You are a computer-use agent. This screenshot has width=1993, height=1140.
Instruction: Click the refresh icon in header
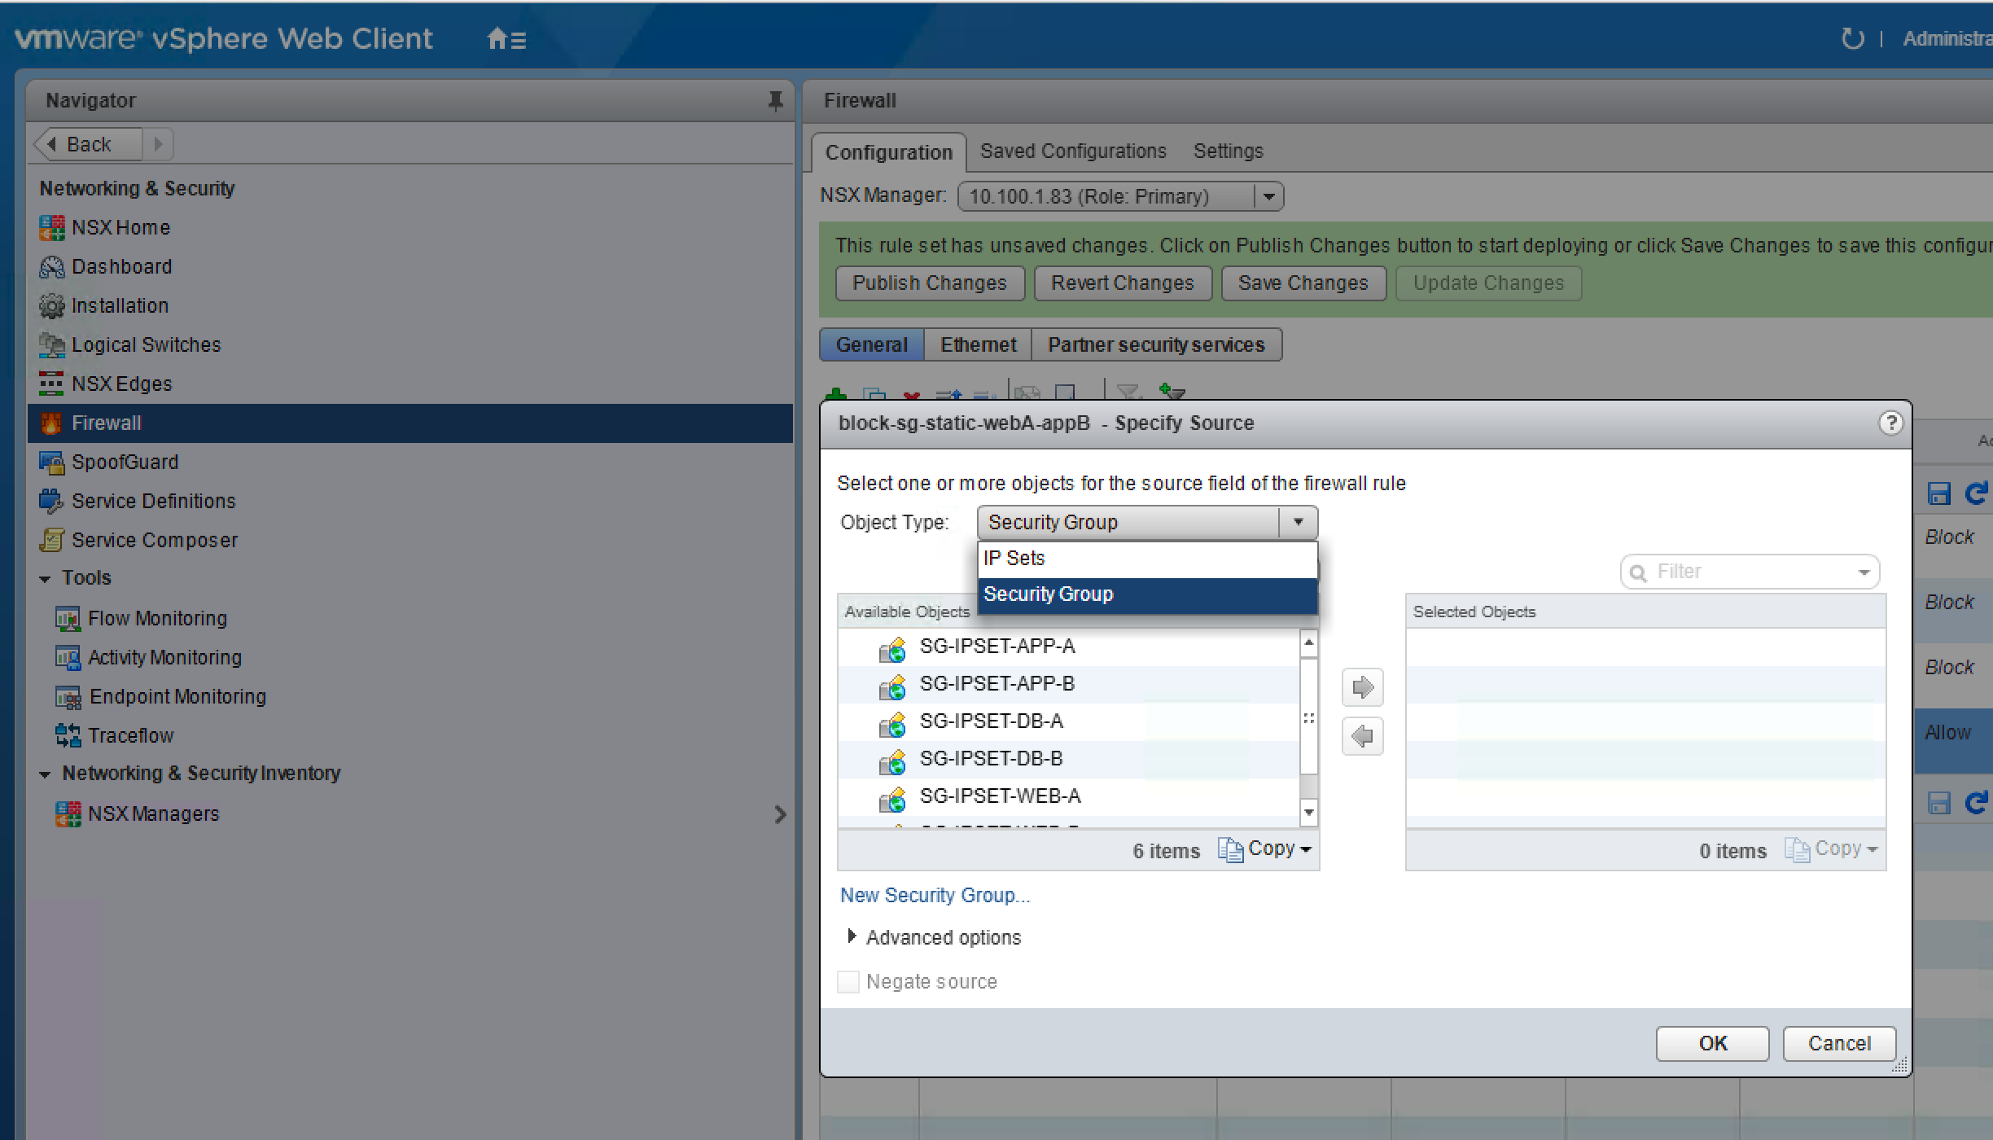pyautogui.click(x=1852, y=38)
